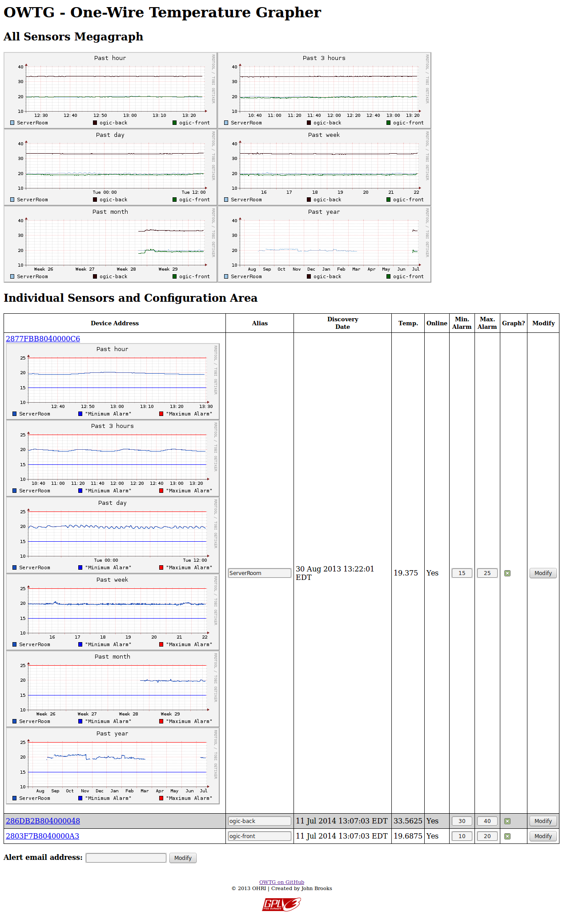Toggle the Graph checkbox for ogic-back
Screen dimensions: 563x915
tap(507, 821)
